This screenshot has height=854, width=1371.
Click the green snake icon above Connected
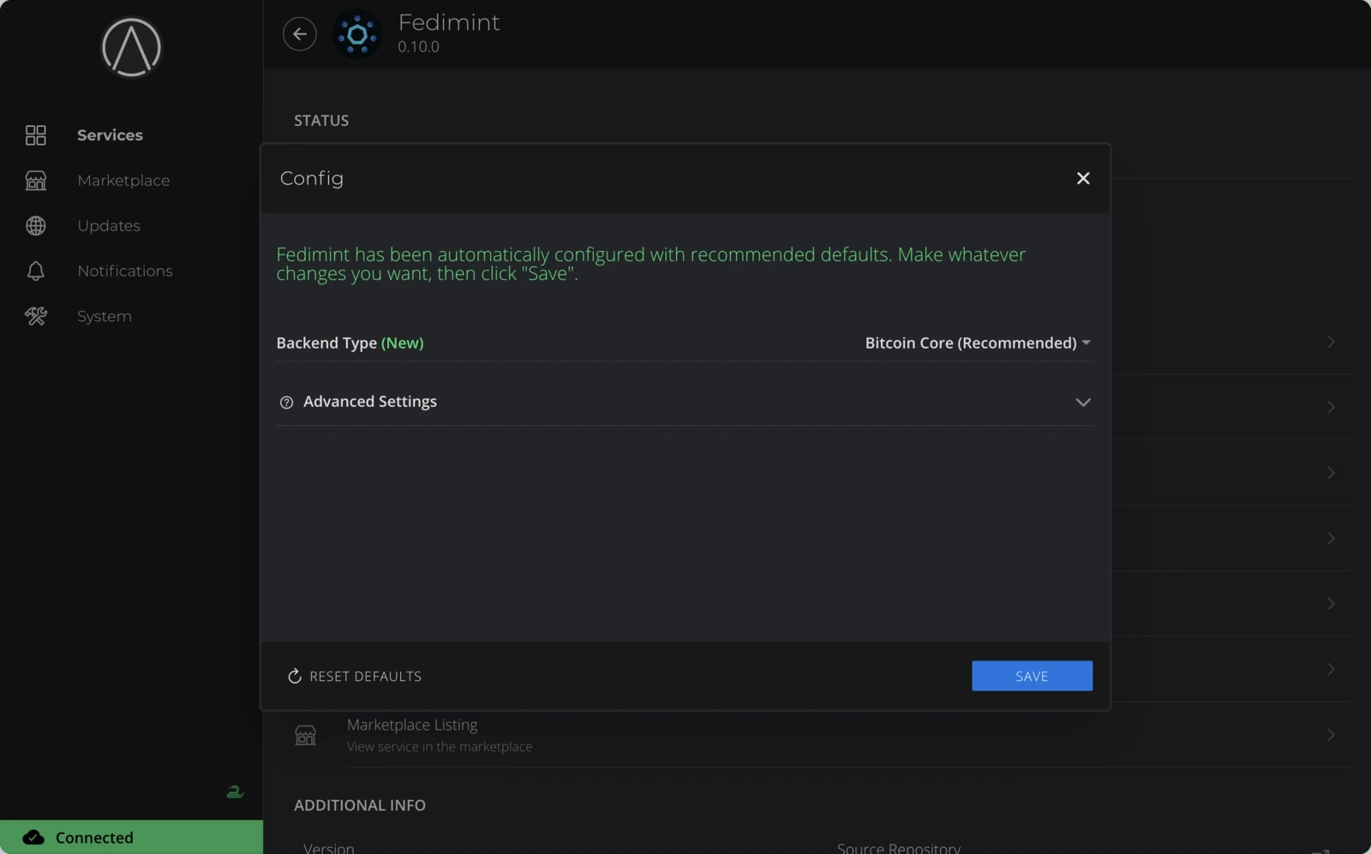[234, 791]
